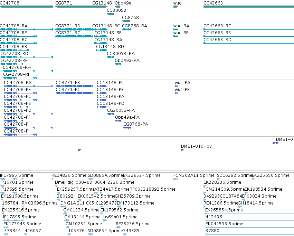Click EST label EK173112.5prime
The image size is (294, 236).
point(135,203)
